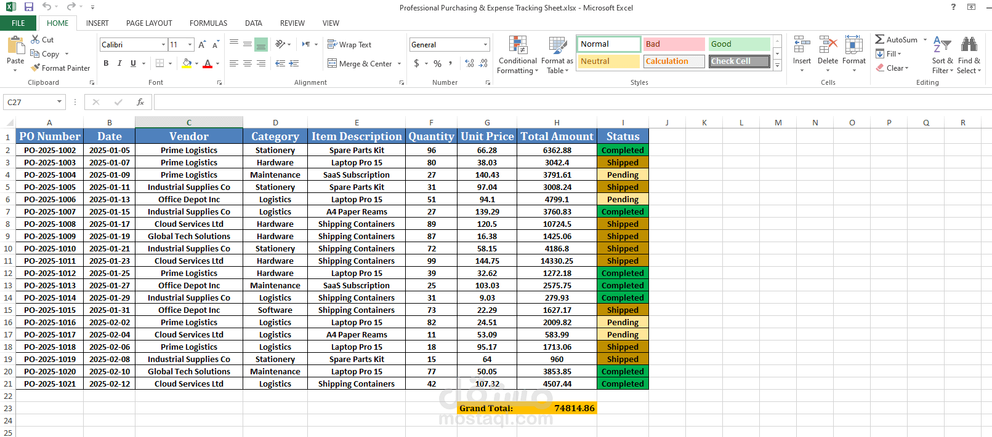
Task: Apply the yellow Fill Color bucket
Action: point(187,63)
